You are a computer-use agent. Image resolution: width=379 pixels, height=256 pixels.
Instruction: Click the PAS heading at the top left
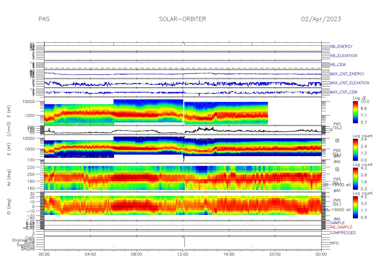pyautogui.click(x=44, y=19)
